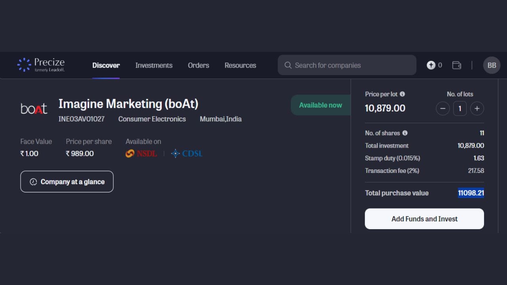Decrease number of lots with minus button
The height and width of the screenshot is (285, 507).
click(x=442, y=108)
